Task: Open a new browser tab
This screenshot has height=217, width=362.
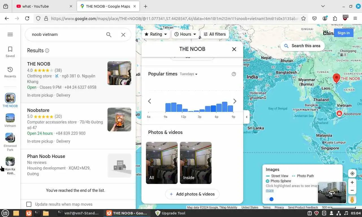Action: point(145,6)
